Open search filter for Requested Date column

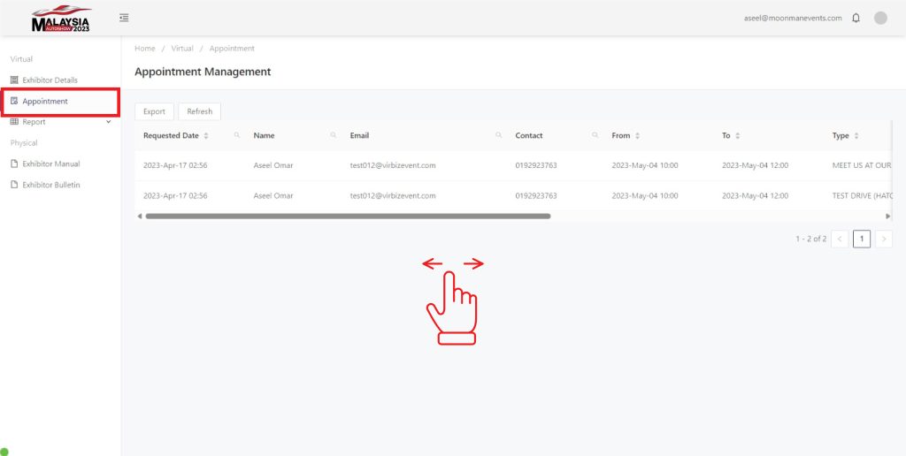coord(237,135)
